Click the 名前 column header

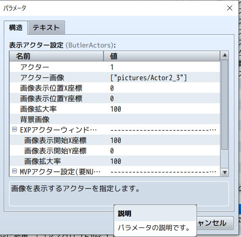(57, 56)
